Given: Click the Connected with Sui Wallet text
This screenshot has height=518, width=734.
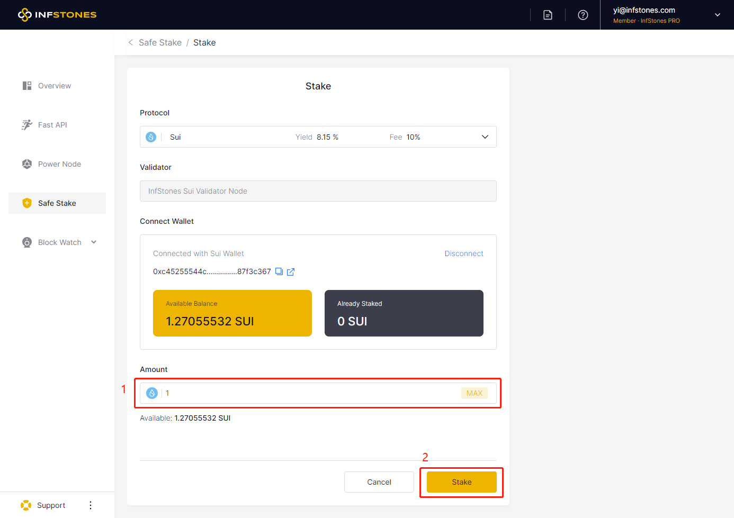Looking at the screenshot, I should (199, 253).
